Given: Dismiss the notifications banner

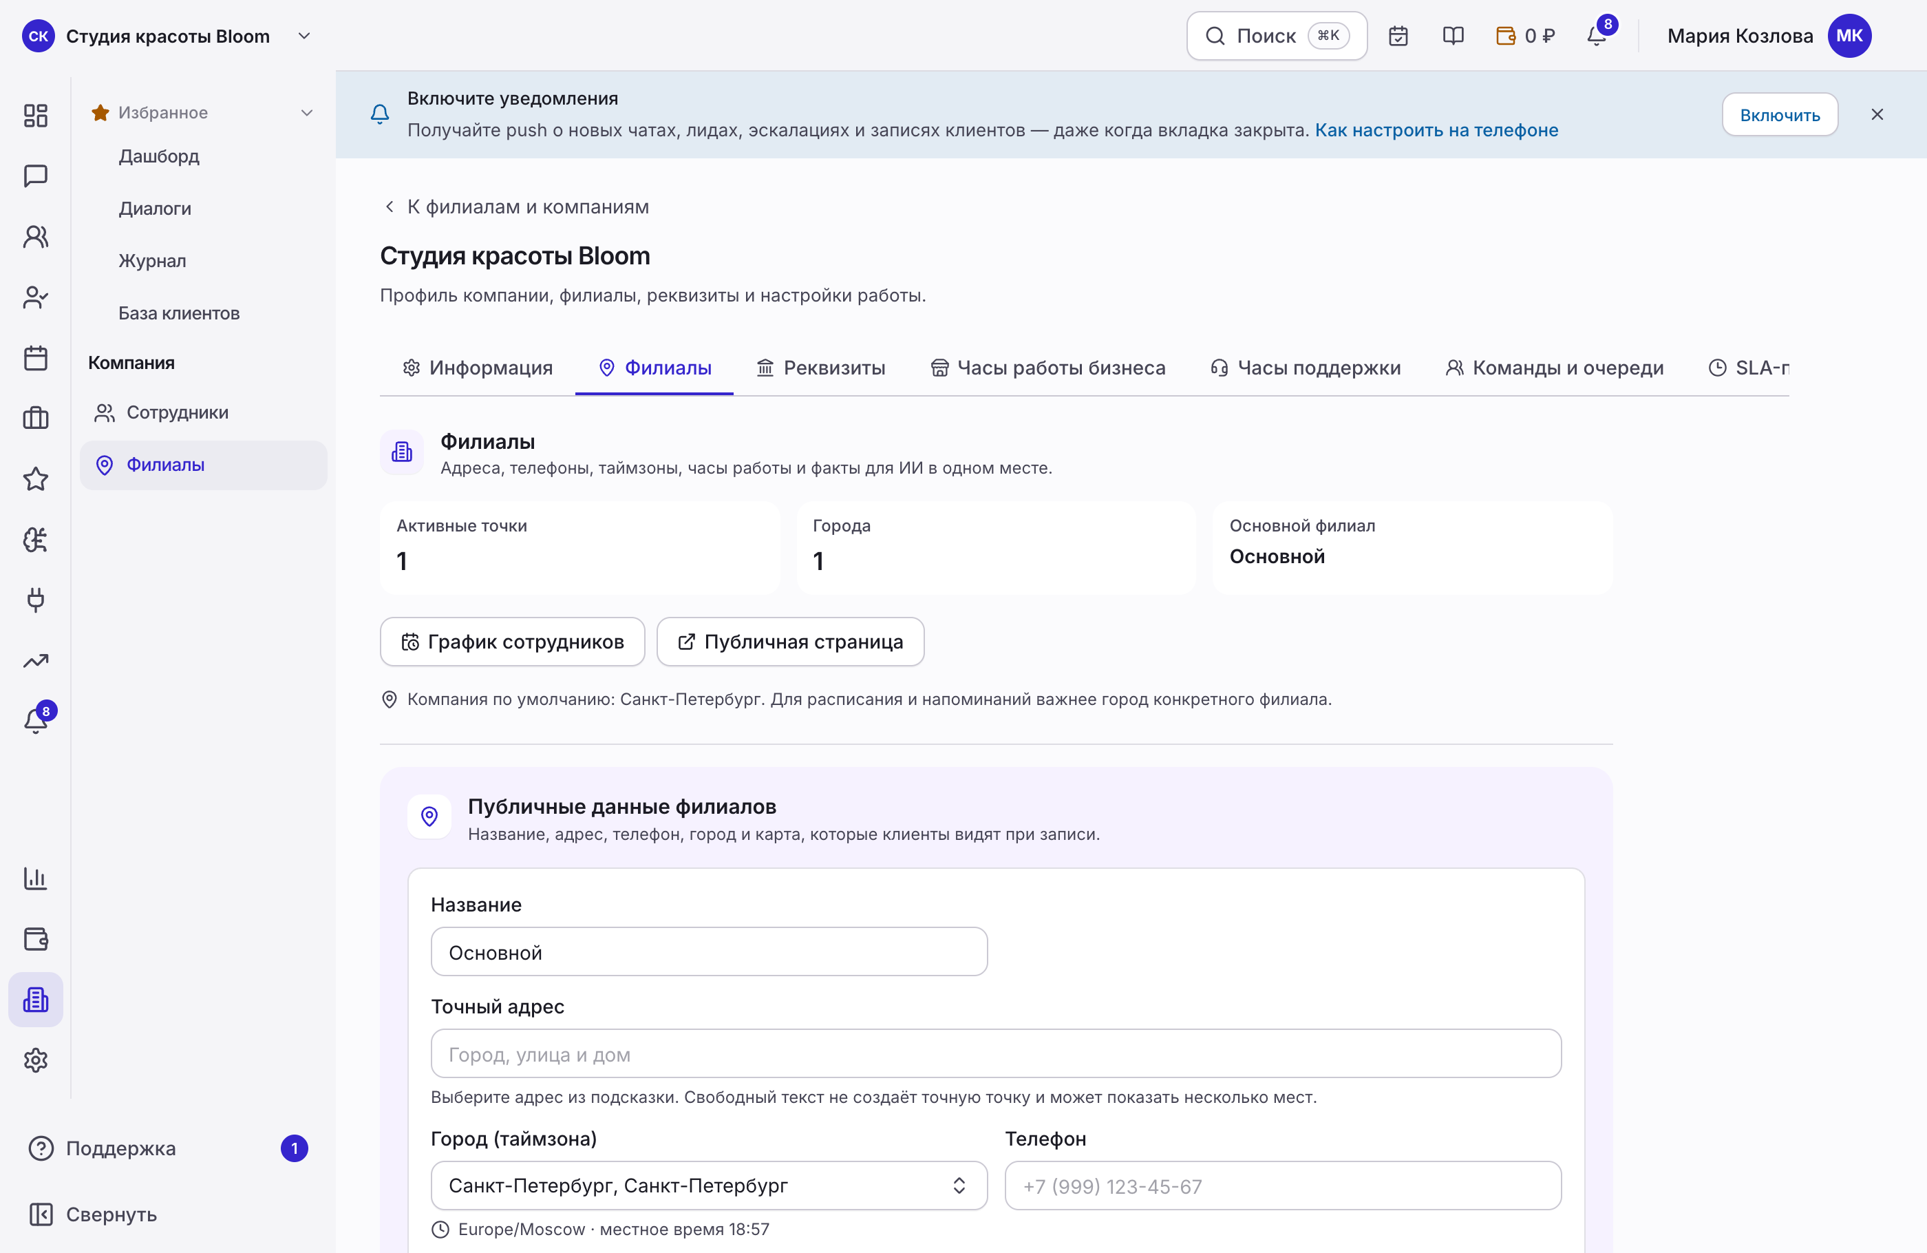Looking at the screenshot, I should 1877,115.
